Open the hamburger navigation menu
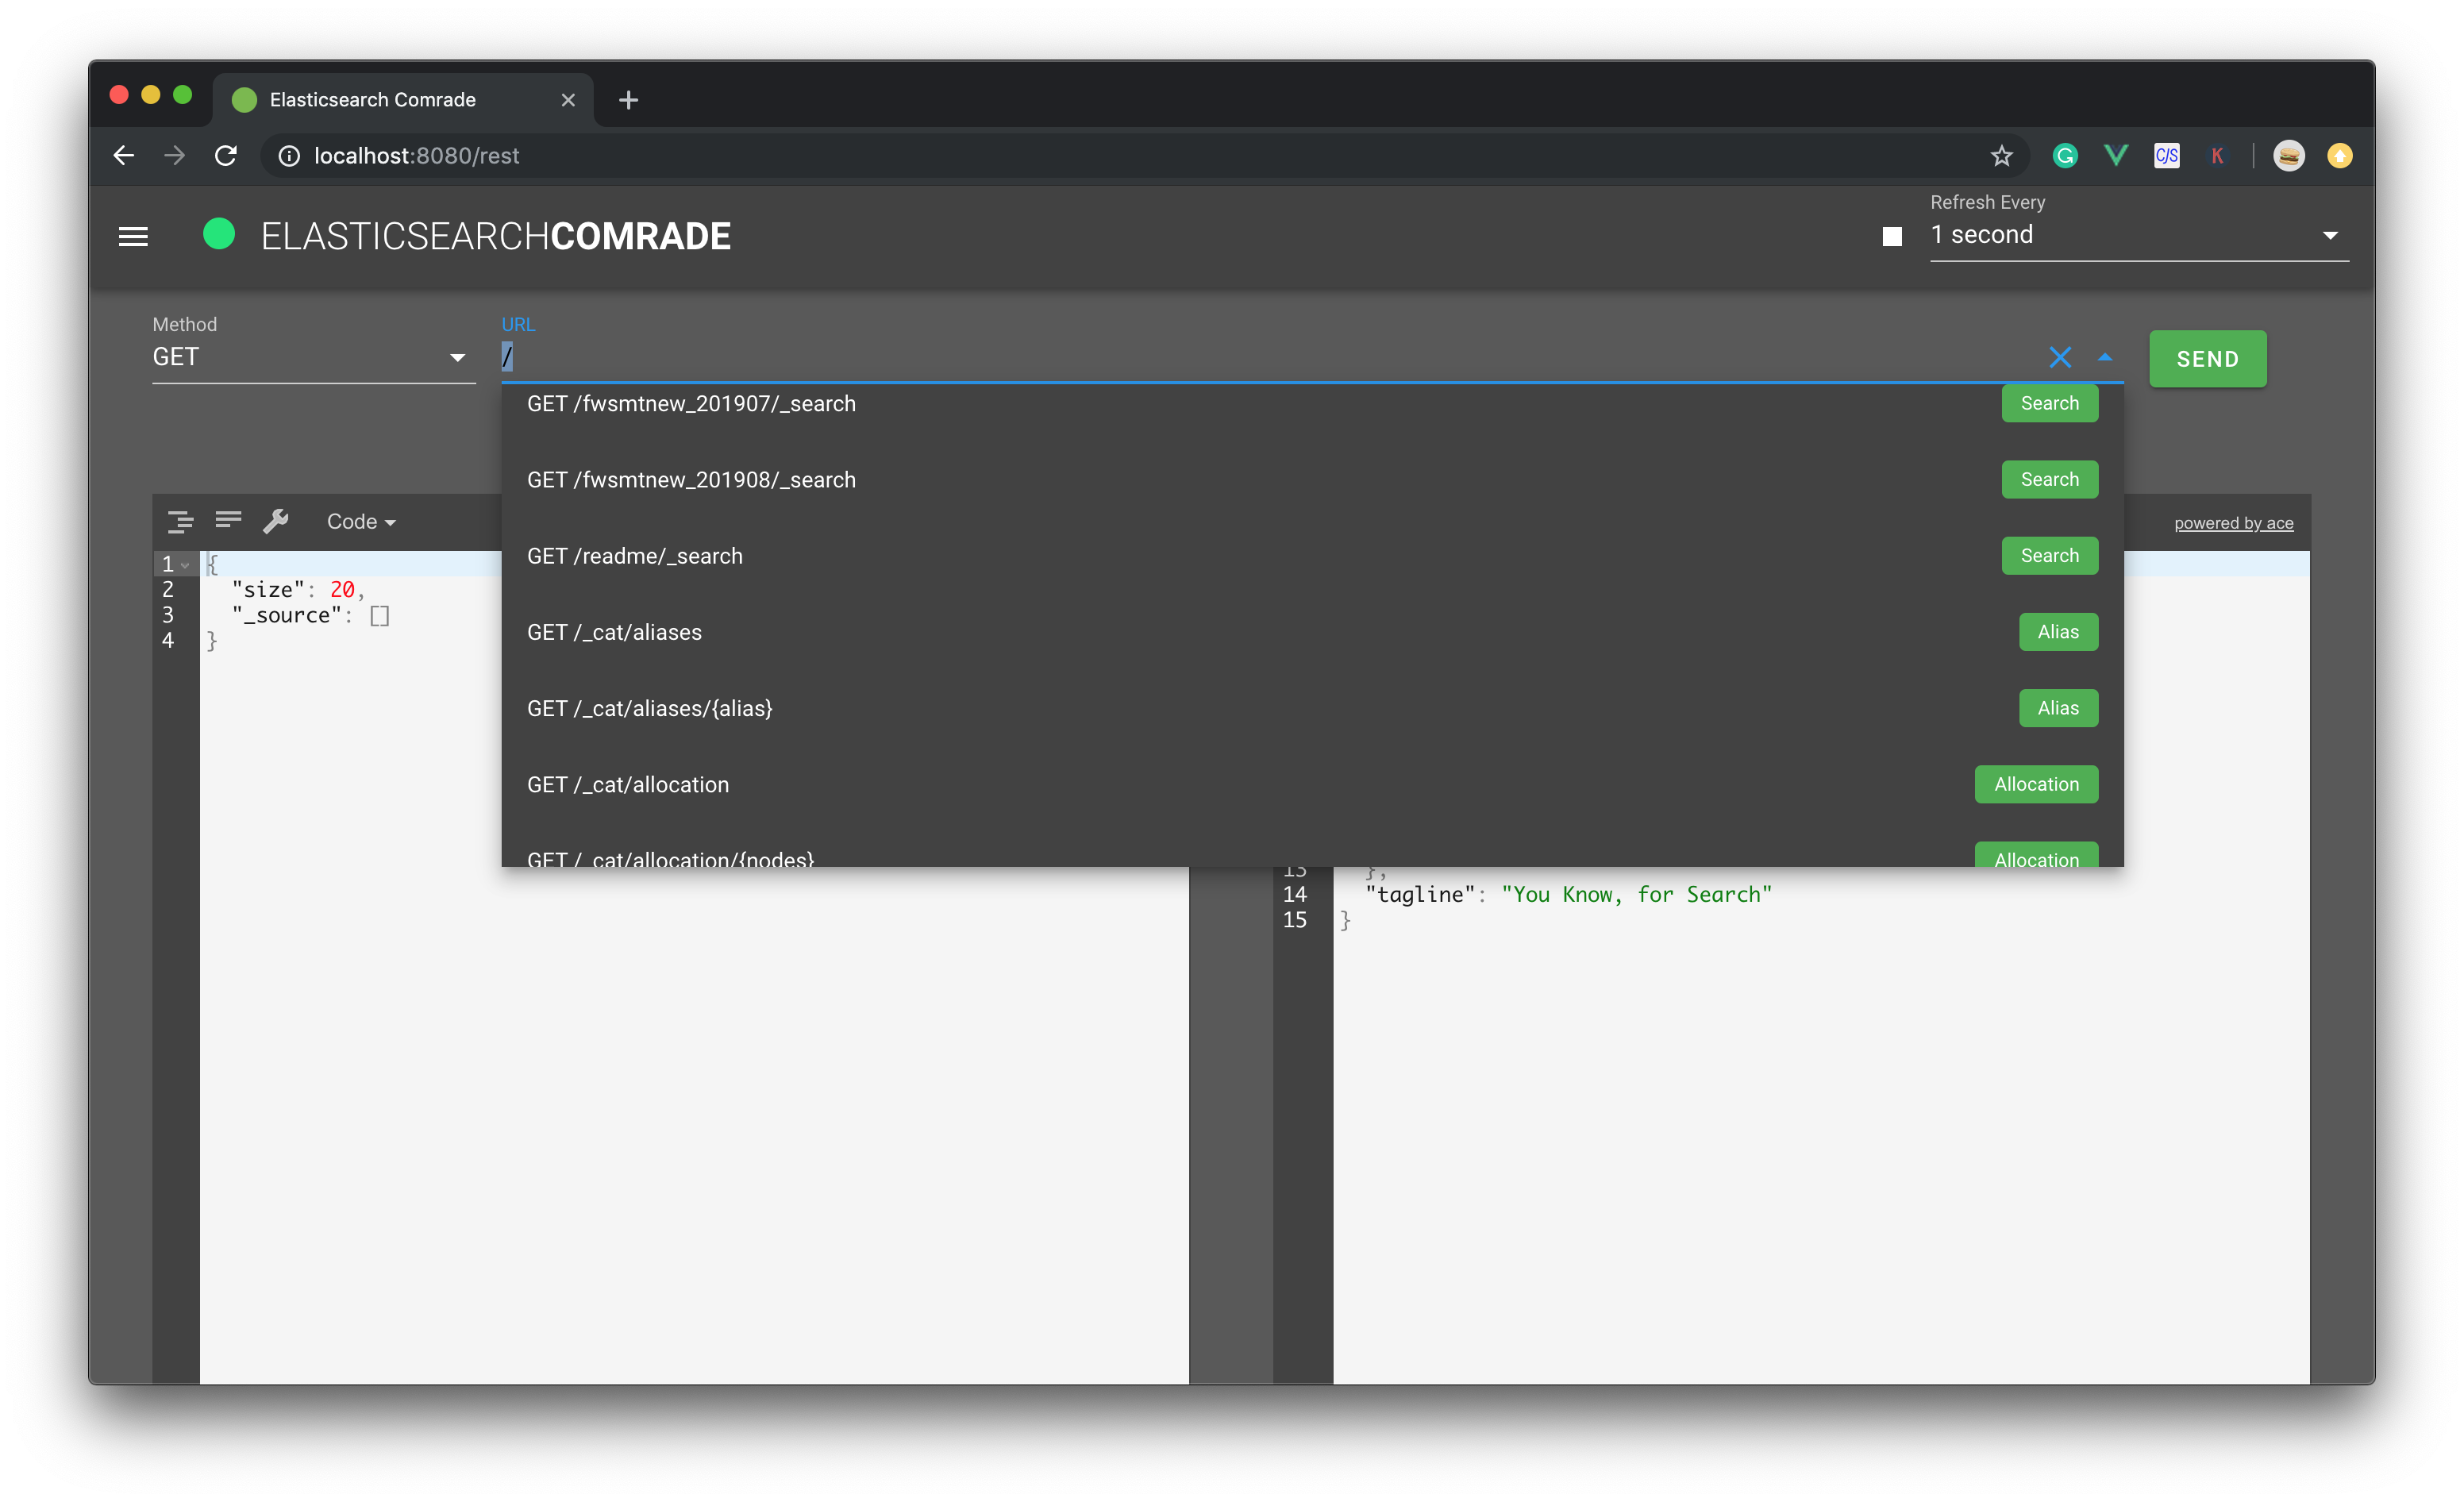The width and height of the screenshot is (2464, 1502). (x=133, y=237)
